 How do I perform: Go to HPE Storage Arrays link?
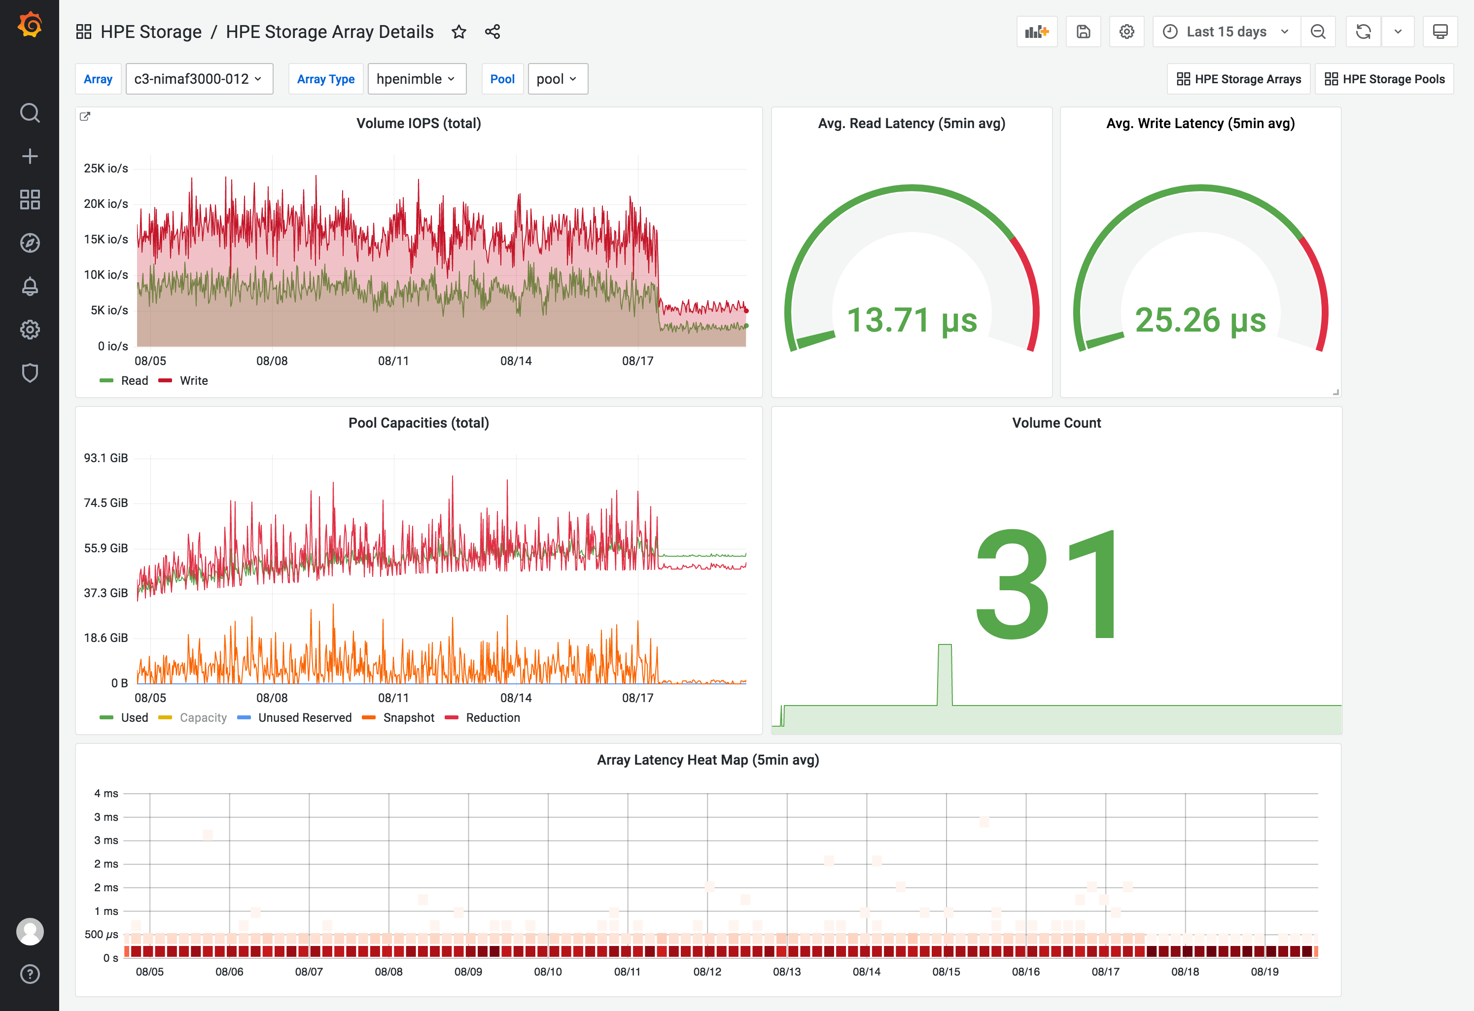1238,79
